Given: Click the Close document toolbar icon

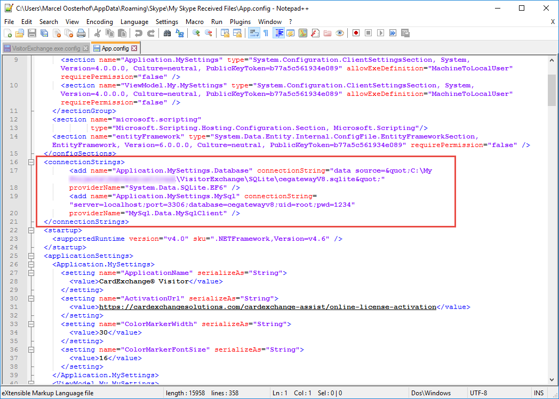Looking at the screenshot, I should coord(57,34).
